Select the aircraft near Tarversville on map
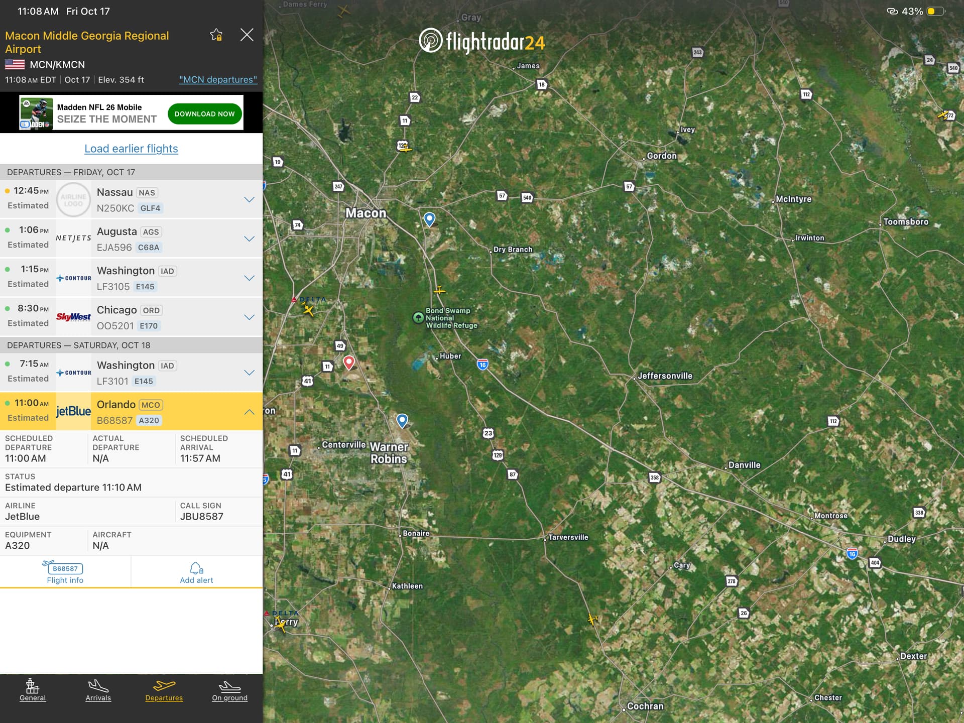964x723 pixels. 592,619
